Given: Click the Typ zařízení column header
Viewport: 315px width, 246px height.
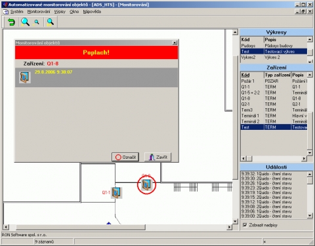Looking at the screenshot, I should 278,75.
